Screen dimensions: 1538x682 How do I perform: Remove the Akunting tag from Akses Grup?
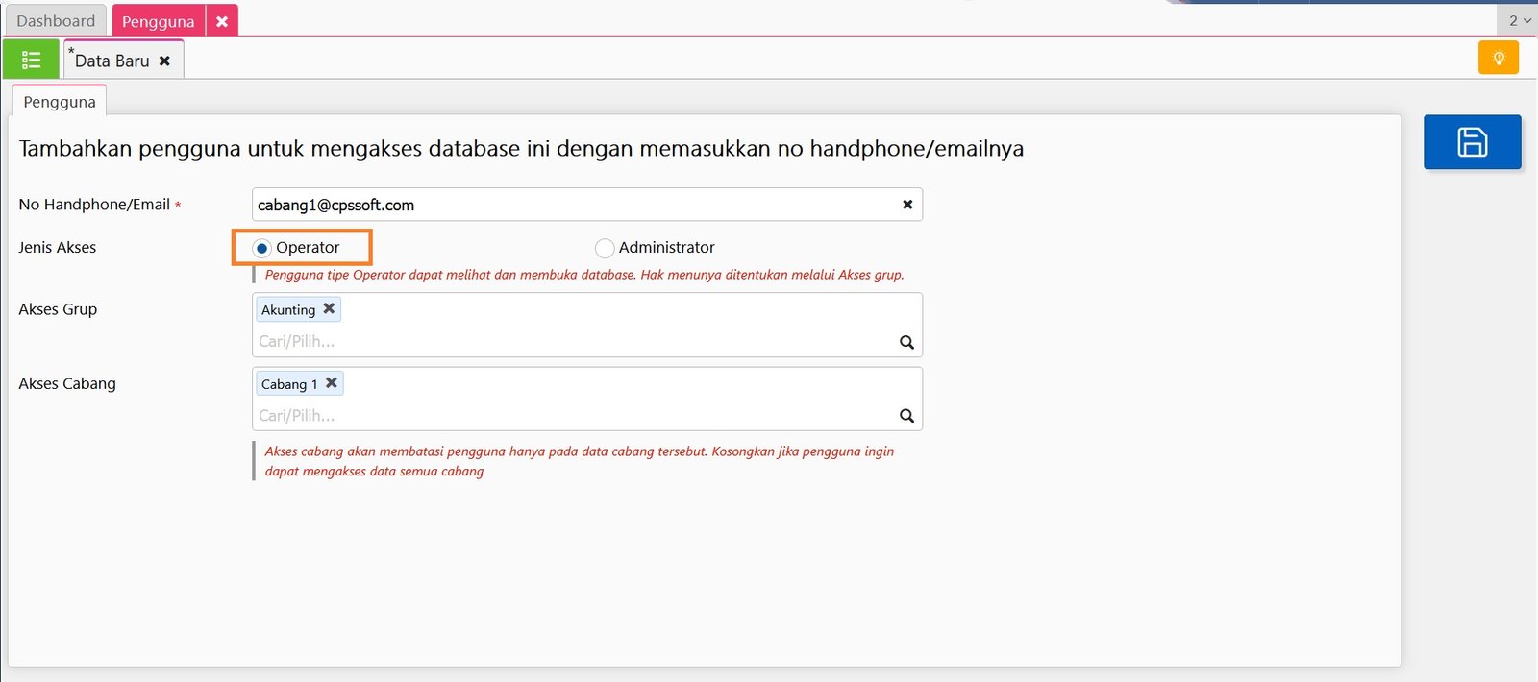pos(329,308)
